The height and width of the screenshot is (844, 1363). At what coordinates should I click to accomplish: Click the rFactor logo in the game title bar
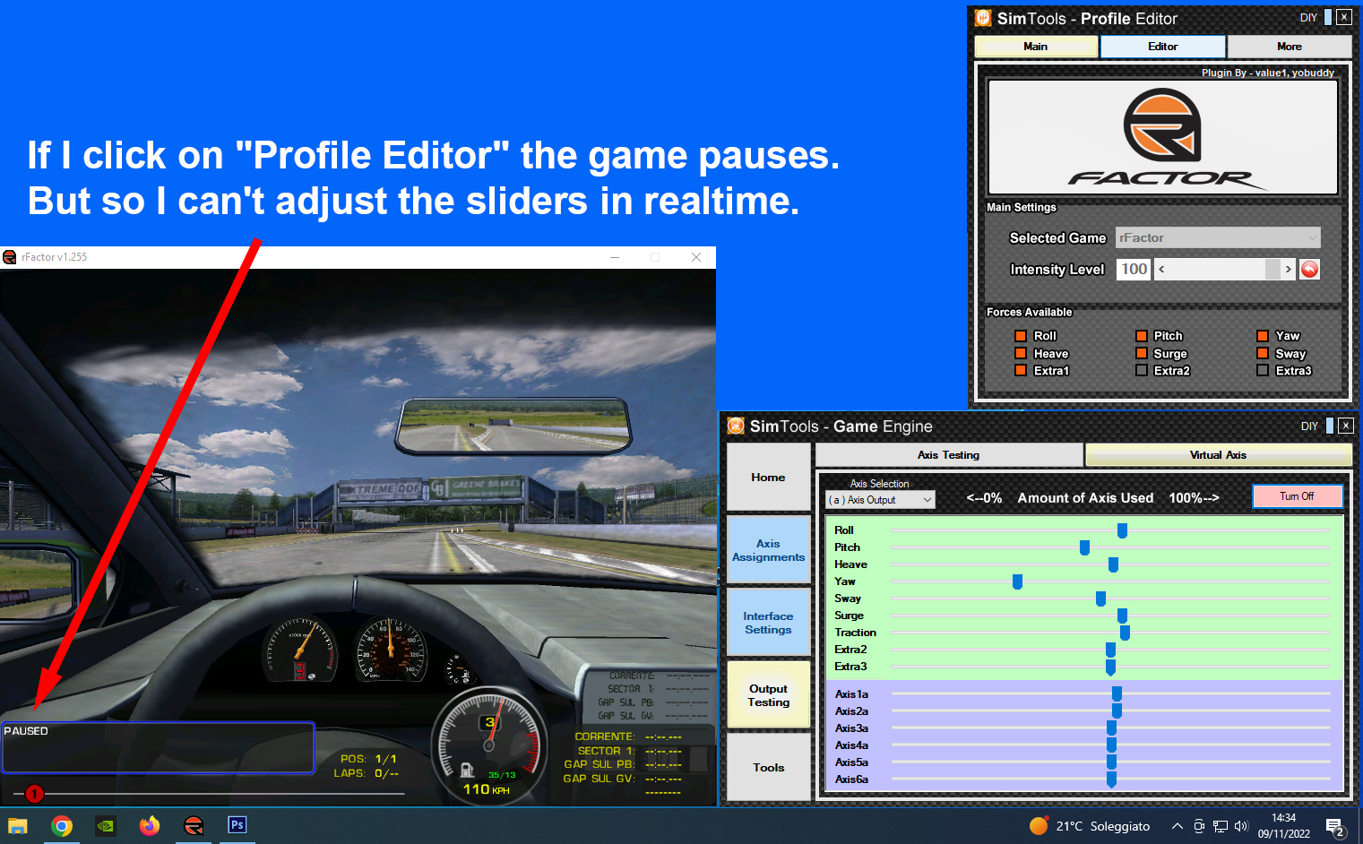(10, 257)
